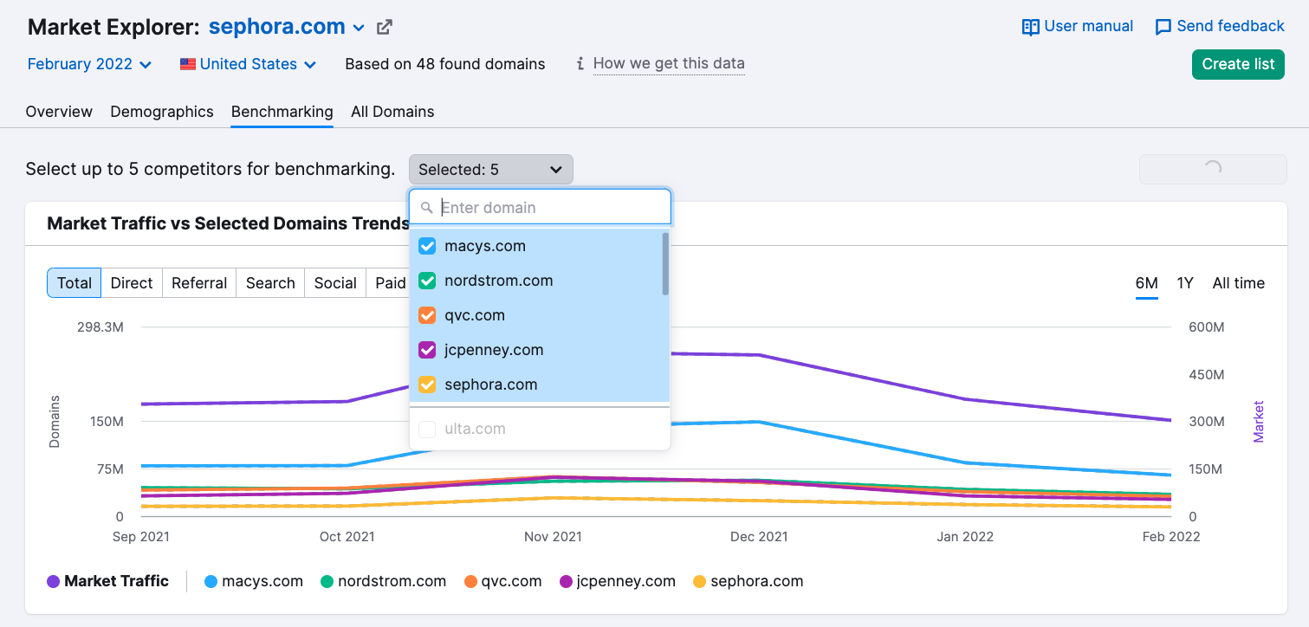This screenshot has width=1309, height=627.
Task: Uncheck nordstrom.com checkbox
Action: click(x=427, y=281)
